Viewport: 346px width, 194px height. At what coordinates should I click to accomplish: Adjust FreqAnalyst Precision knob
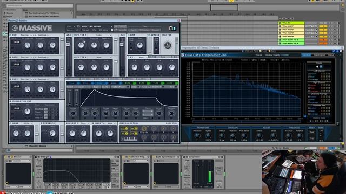tap(197, 136)
